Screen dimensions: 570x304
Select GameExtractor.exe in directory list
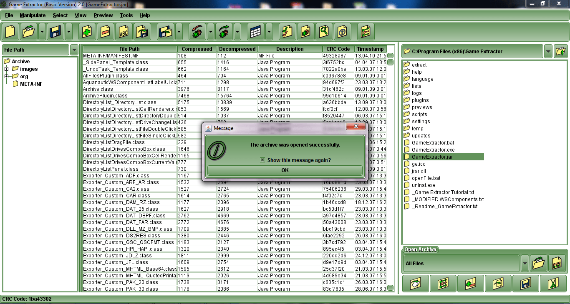coord(433,150)
